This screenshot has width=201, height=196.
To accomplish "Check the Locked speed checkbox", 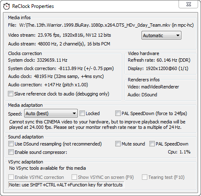I will pos(82,113).
